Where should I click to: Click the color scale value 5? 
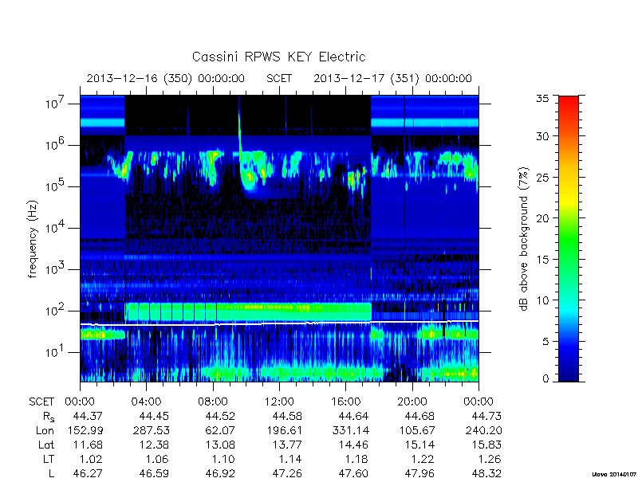(x=545, y=341)
